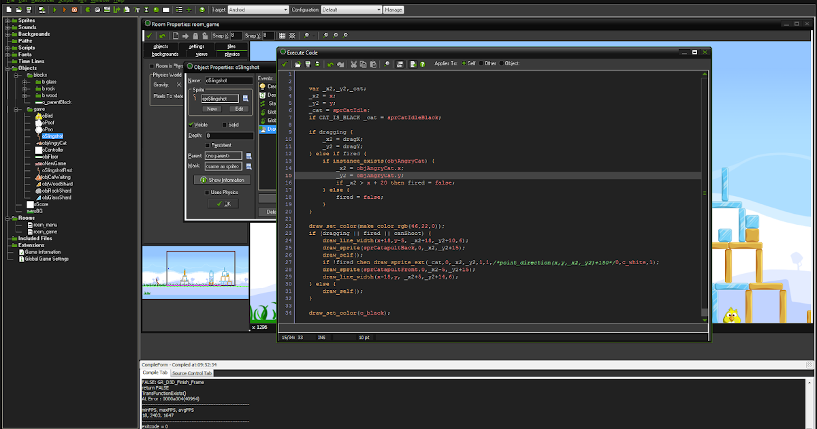The image size is (817, 429).
Task: Click the Depth input field
Action: pyautogui.click(x=229, y=136)
